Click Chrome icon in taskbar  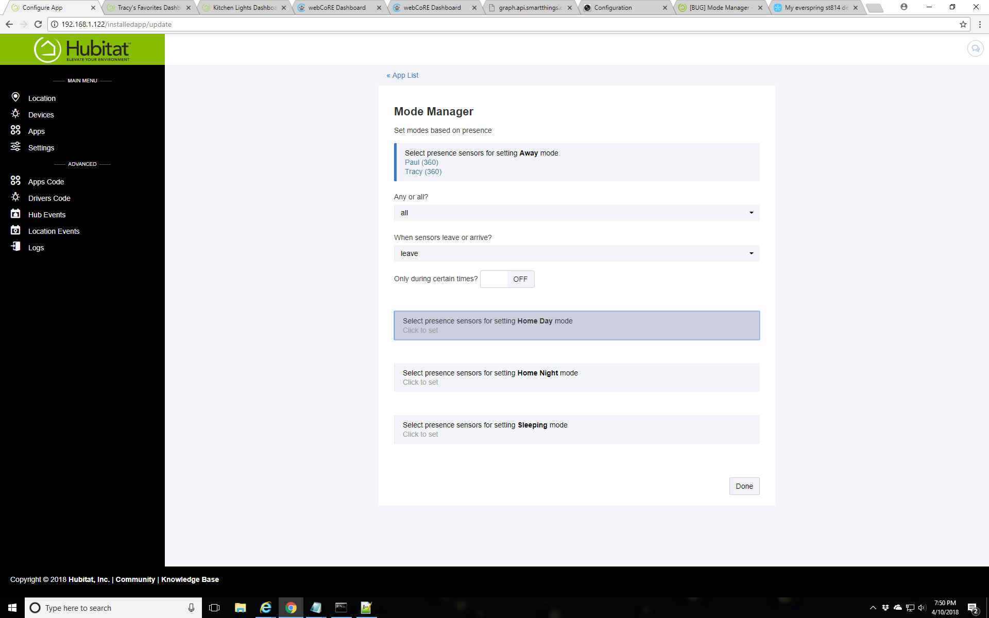[x=291, y=608]
